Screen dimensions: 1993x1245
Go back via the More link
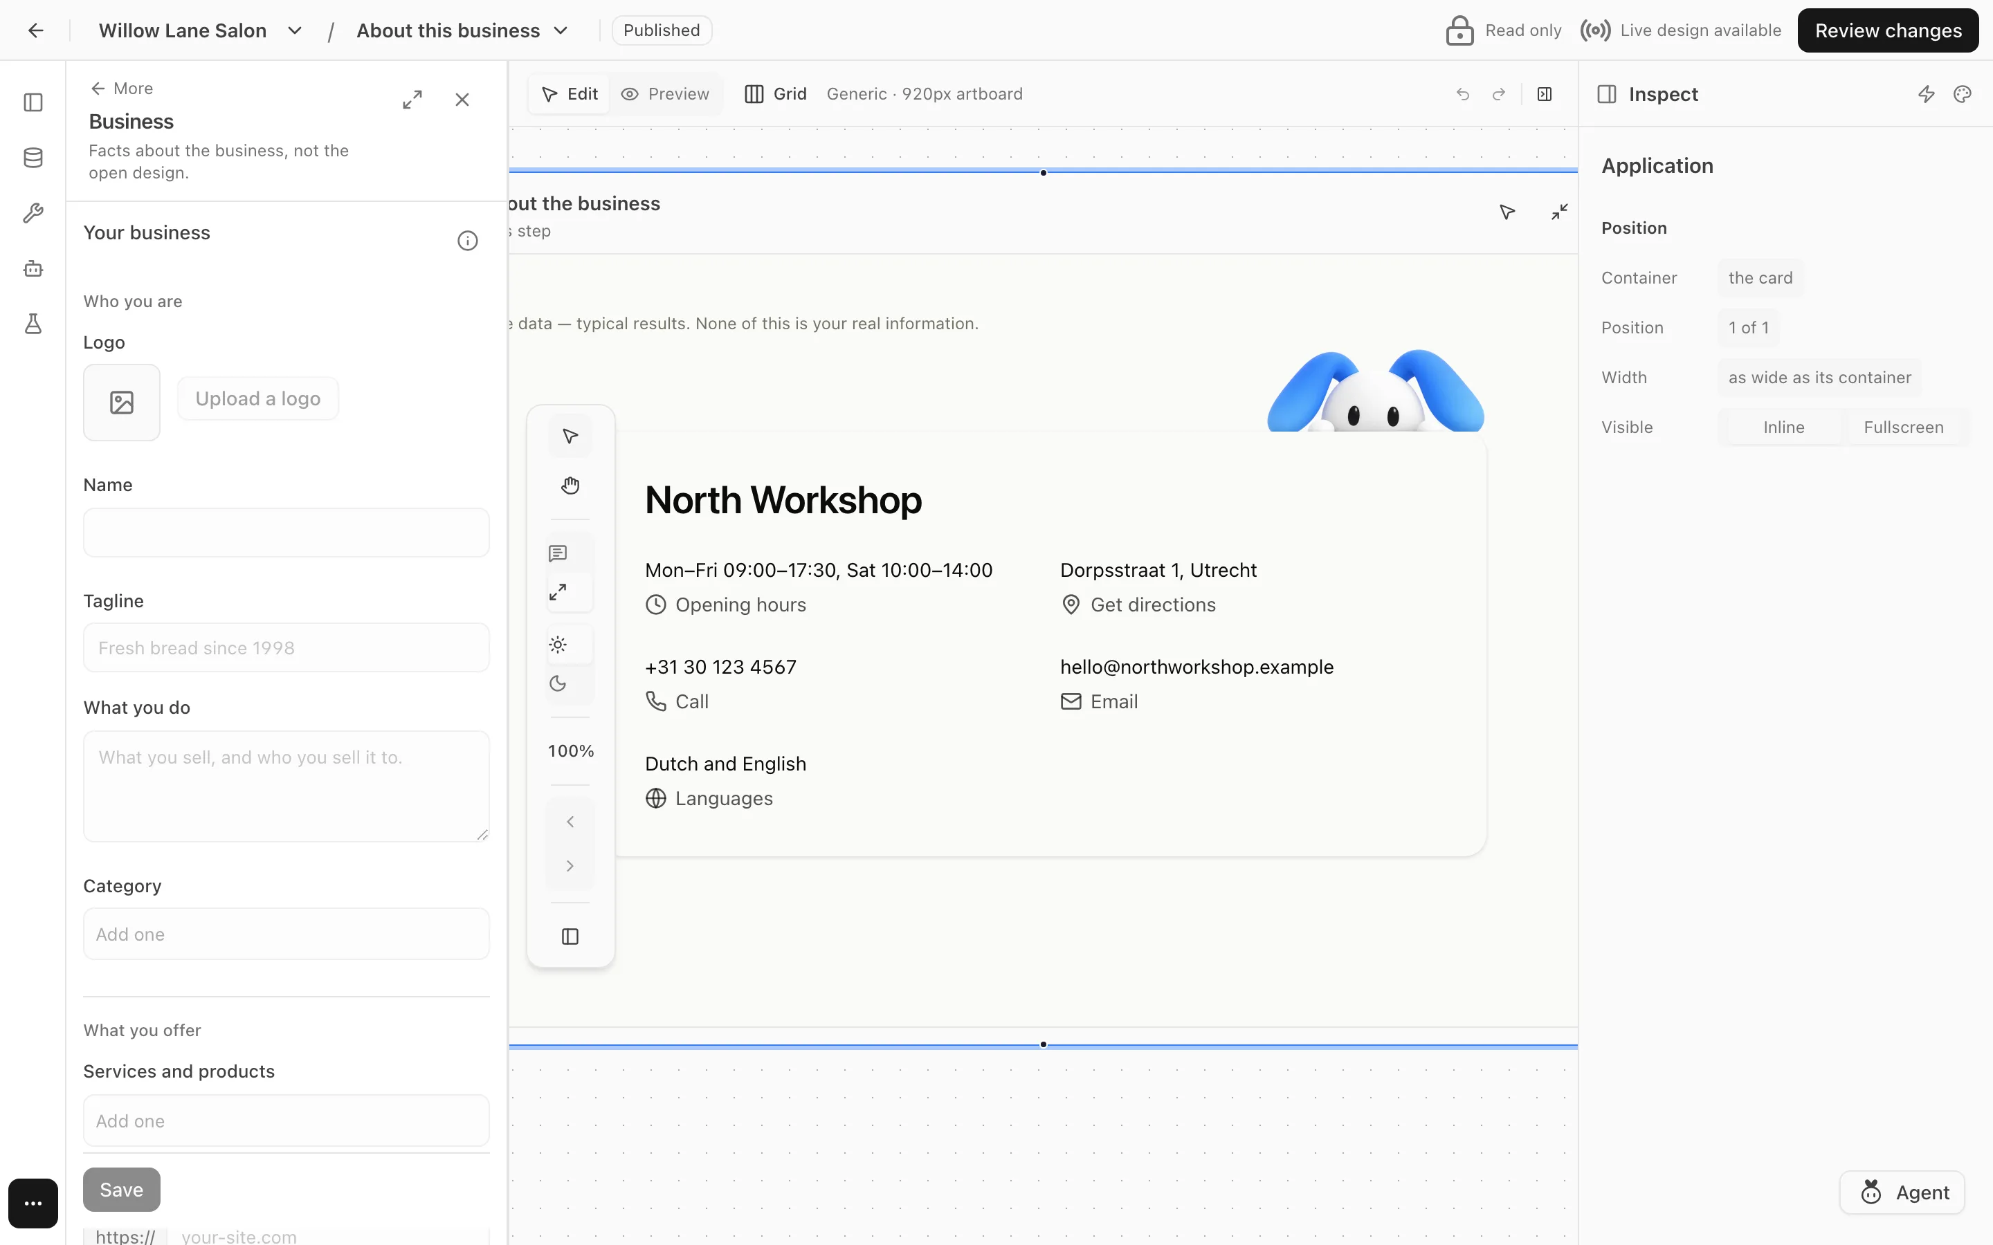tap(122, 88)
